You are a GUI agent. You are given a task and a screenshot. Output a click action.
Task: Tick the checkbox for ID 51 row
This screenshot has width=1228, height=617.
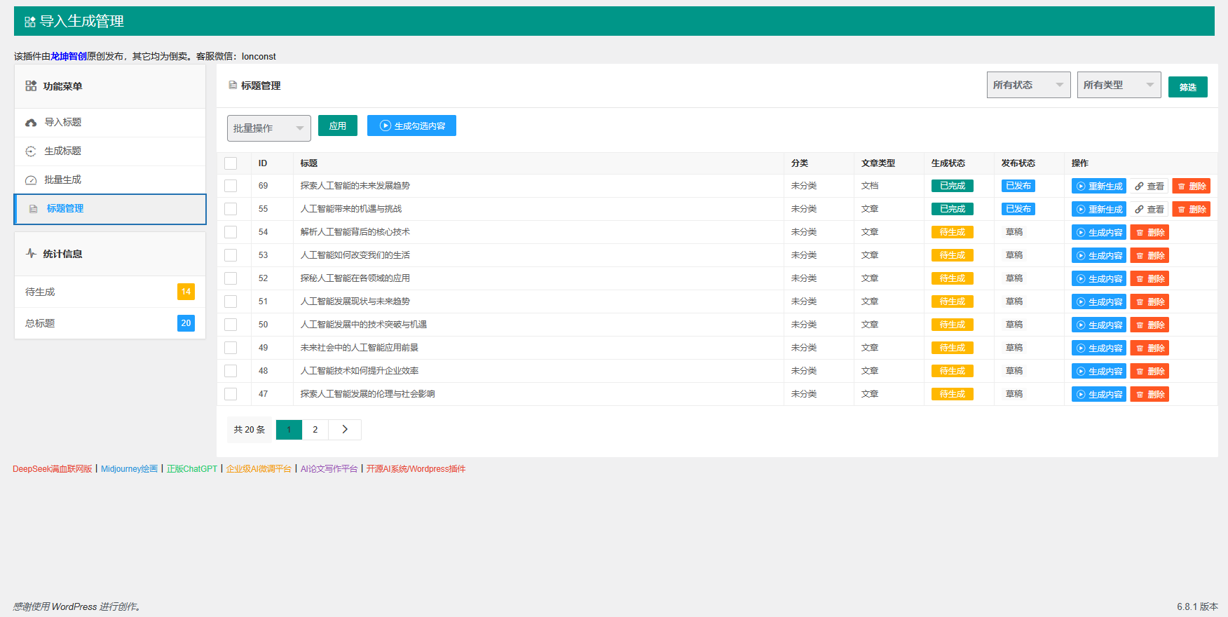click(x=231, y=301)
